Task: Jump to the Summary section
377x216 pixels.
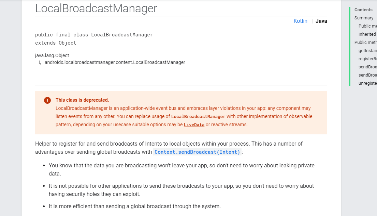Action: click(364, 18)
